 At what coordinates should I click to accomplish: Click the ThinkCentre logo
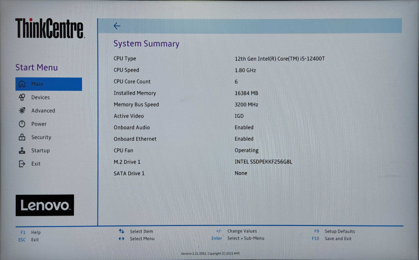click(50, 28)
